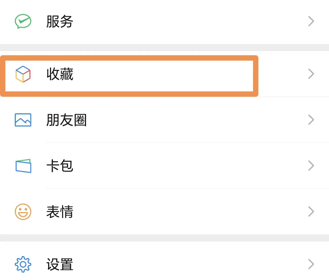Select the 收藏 text label

[x=60, y=74]
